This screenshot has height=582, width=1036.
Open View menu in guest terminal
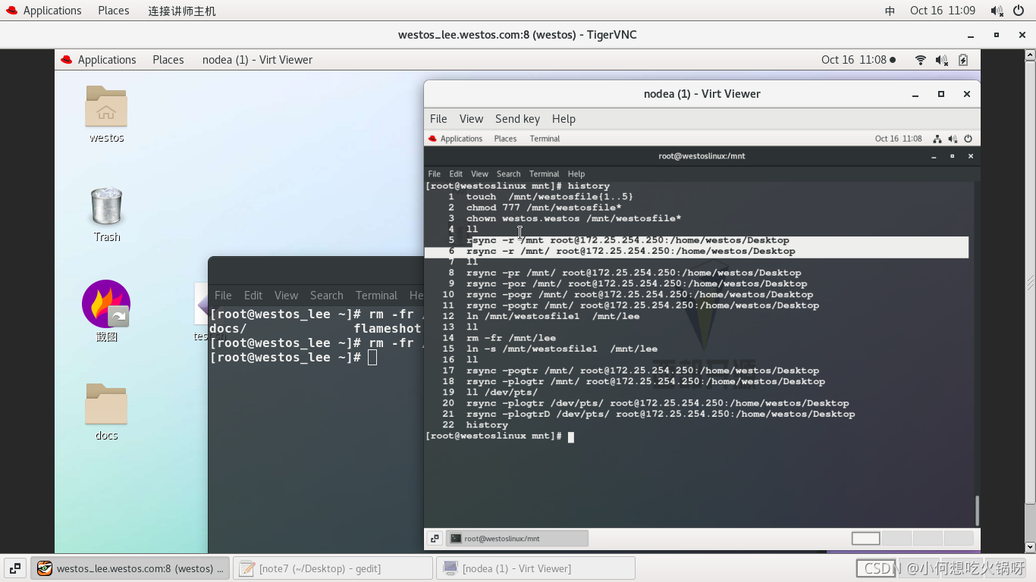(x=479, y=174)
